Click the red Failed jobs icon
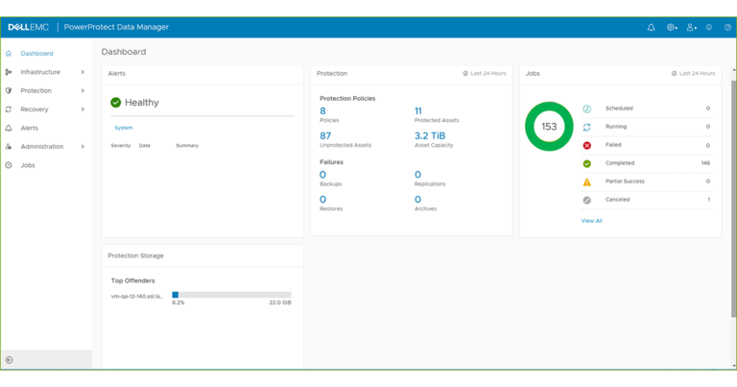 (x=587, y=146)
